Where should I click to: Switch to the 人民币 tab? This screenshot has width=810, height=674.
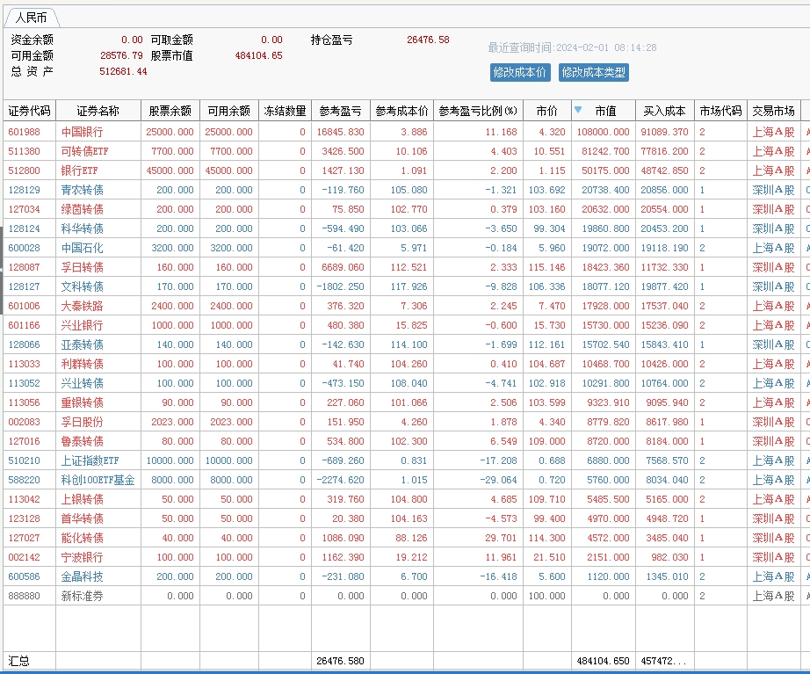pyautogui.click(x=32, y=18)
